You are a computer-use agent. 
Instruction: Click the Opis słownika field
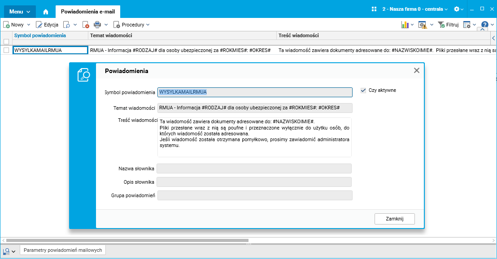(254, 182)
